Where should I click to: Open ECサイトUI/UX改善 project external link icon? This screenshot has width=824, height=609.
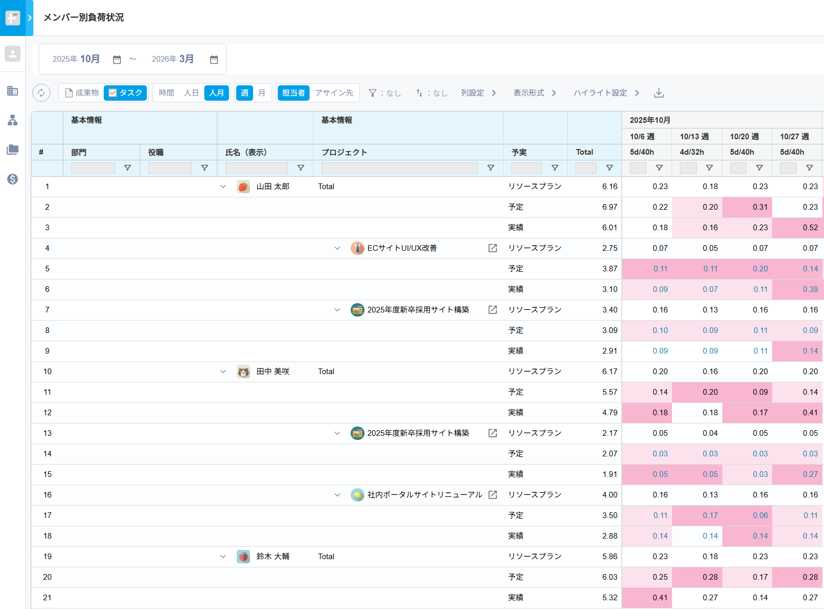pos(492,248)
